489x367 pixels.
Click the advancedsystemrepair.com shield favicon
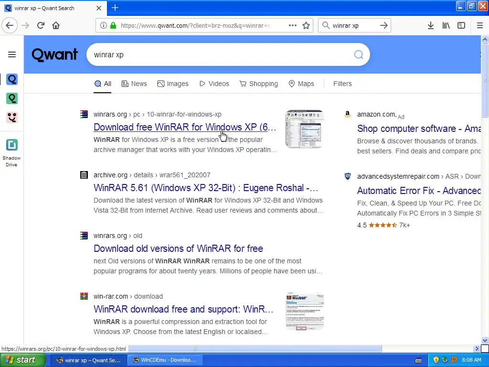pos(348,176)
